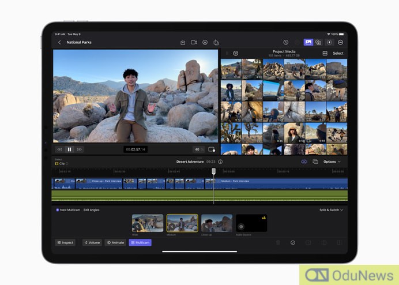This screenshot has height=285, width=399.
Task: Switch browser grid view icon
Action: click(325, 53)
